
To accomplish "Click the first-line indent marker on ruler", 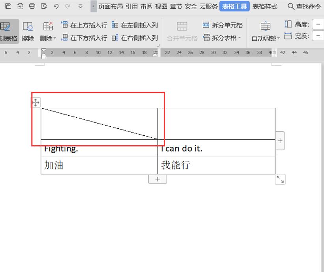I will coord(43,50).
